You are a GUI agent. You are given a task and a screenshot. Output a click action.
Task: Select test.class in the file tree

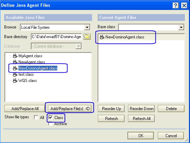pyautogui.click(x=26, y=74)
